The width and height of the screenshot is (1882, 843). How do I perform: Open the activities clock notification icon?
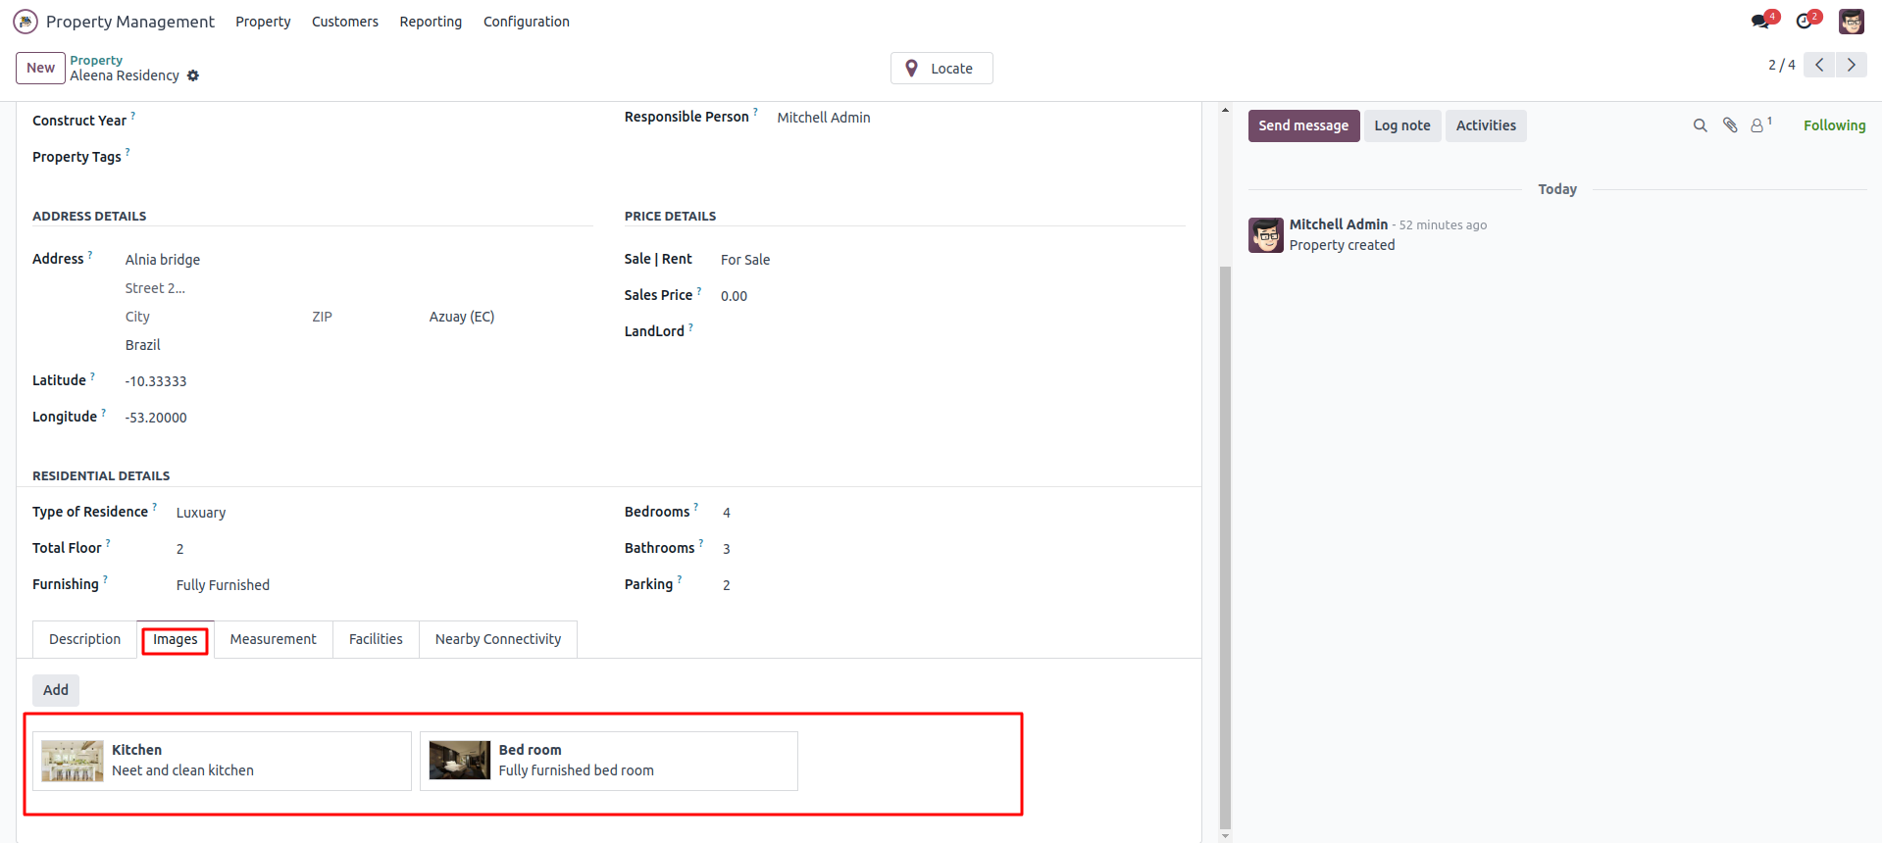1805,21
